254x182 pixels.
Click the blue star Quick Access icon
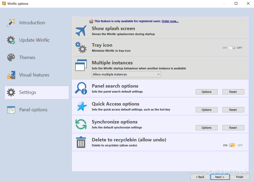pos(82,106)
